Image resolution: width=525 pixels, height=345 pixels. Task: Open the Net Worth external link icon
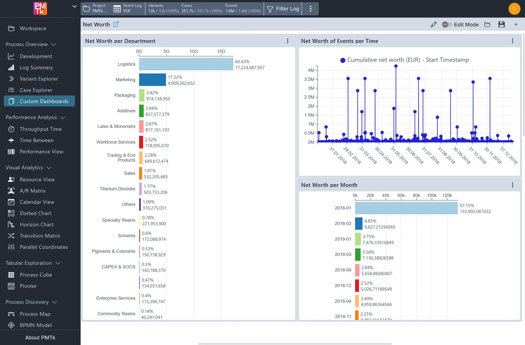(116, 24)
